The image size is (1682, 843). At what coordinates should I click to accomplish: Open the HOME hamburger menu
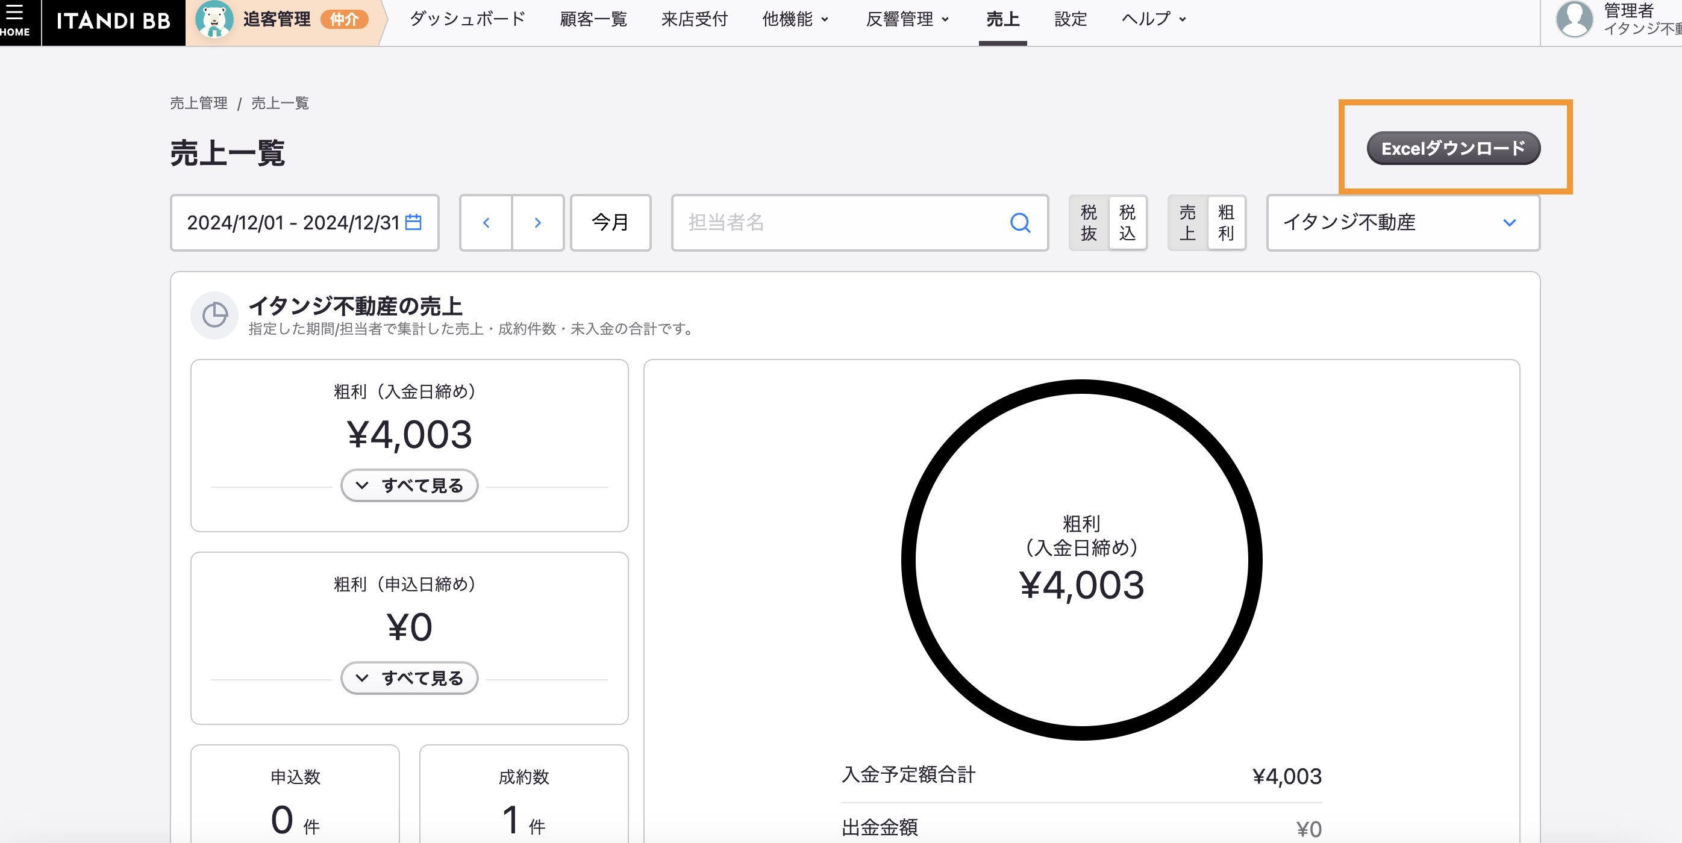click(16, 20)
